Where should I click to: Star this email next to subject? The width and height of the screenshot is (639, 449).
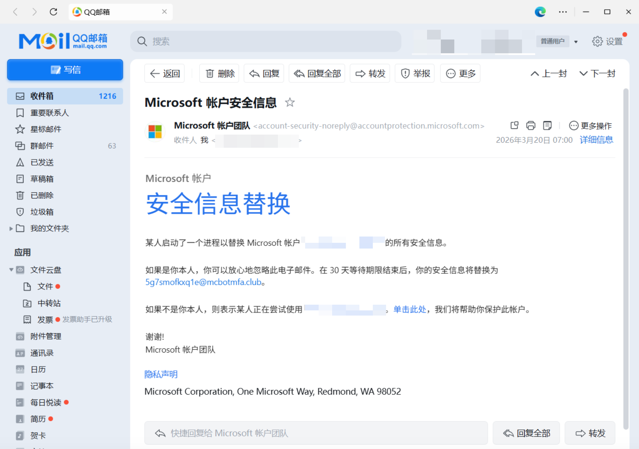click(x=290, y=102)
